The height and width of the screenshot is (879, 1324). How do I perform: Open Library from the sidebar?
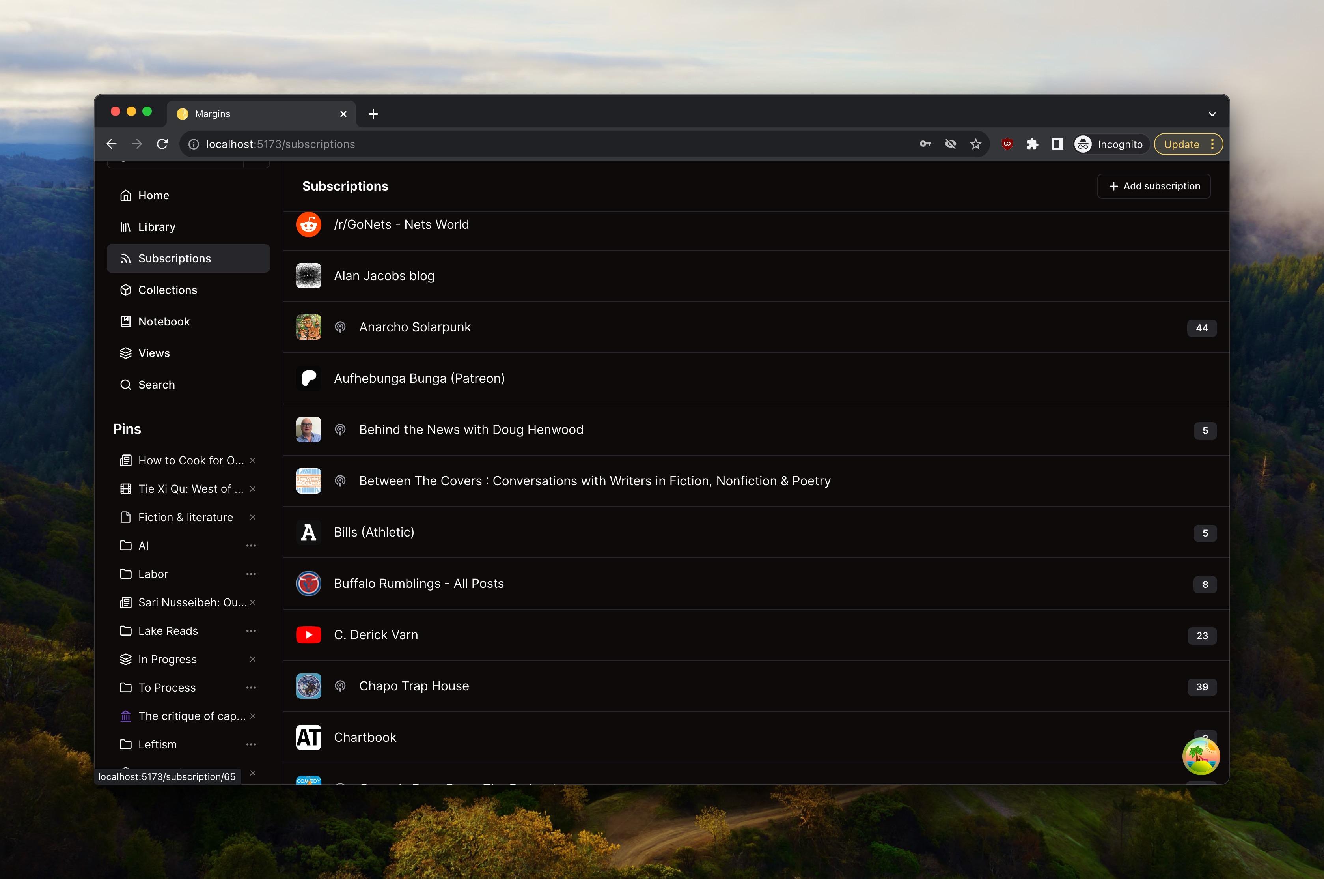click(x=156, y=227)
